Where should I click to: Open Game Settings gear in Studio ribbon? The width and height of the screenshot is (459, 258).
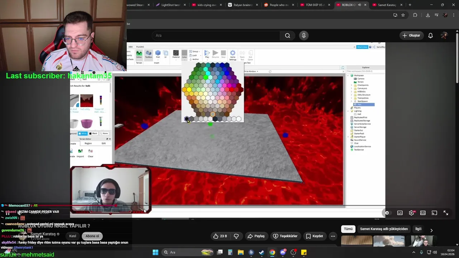pos(233,55)
